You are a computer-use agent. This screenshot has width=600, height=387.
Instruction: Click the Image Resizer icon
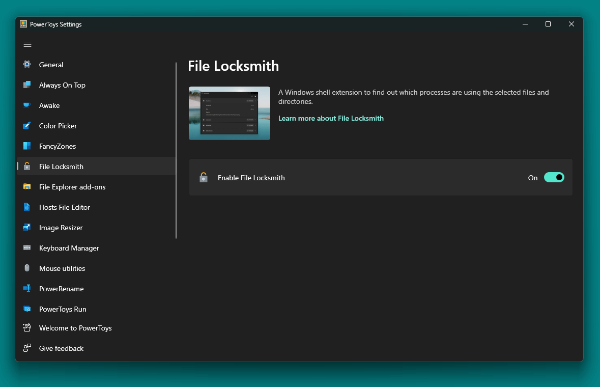[x=27, y=228]
